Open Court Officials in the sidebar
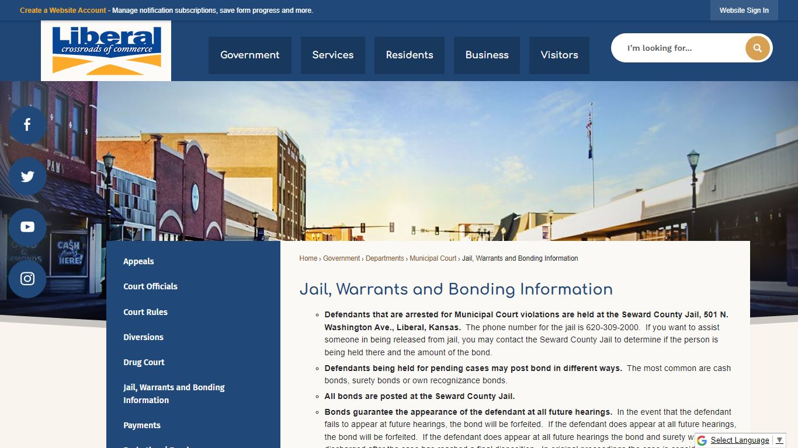This screenshot has height=448, width=798. point(150,286)
